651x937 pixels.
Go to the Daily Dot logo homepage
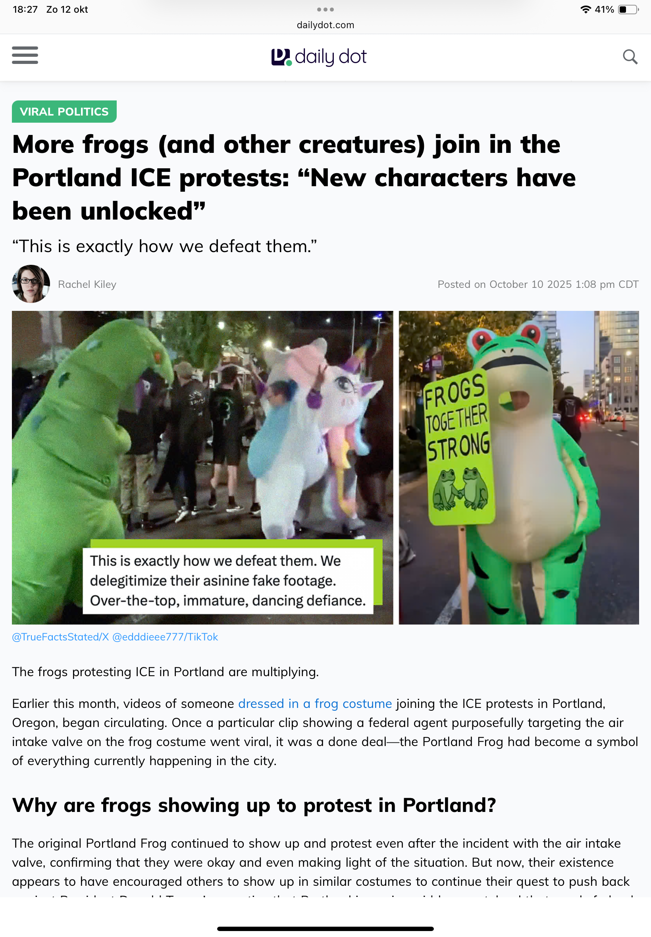[319, 57]
